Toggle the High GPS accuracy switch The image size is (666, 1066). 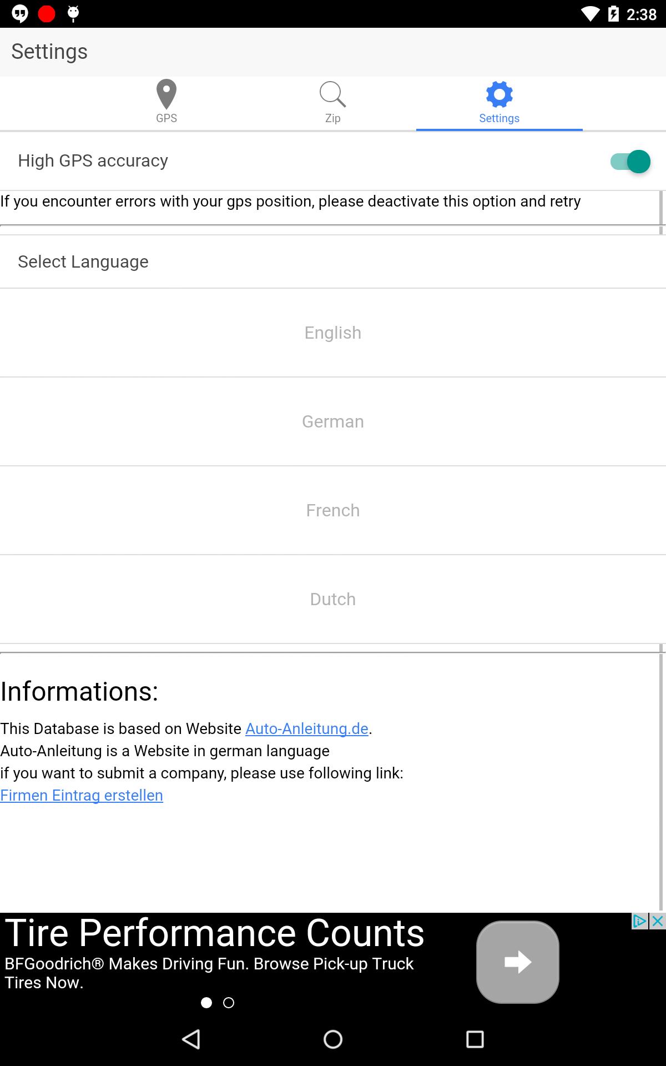click(630, 162)
